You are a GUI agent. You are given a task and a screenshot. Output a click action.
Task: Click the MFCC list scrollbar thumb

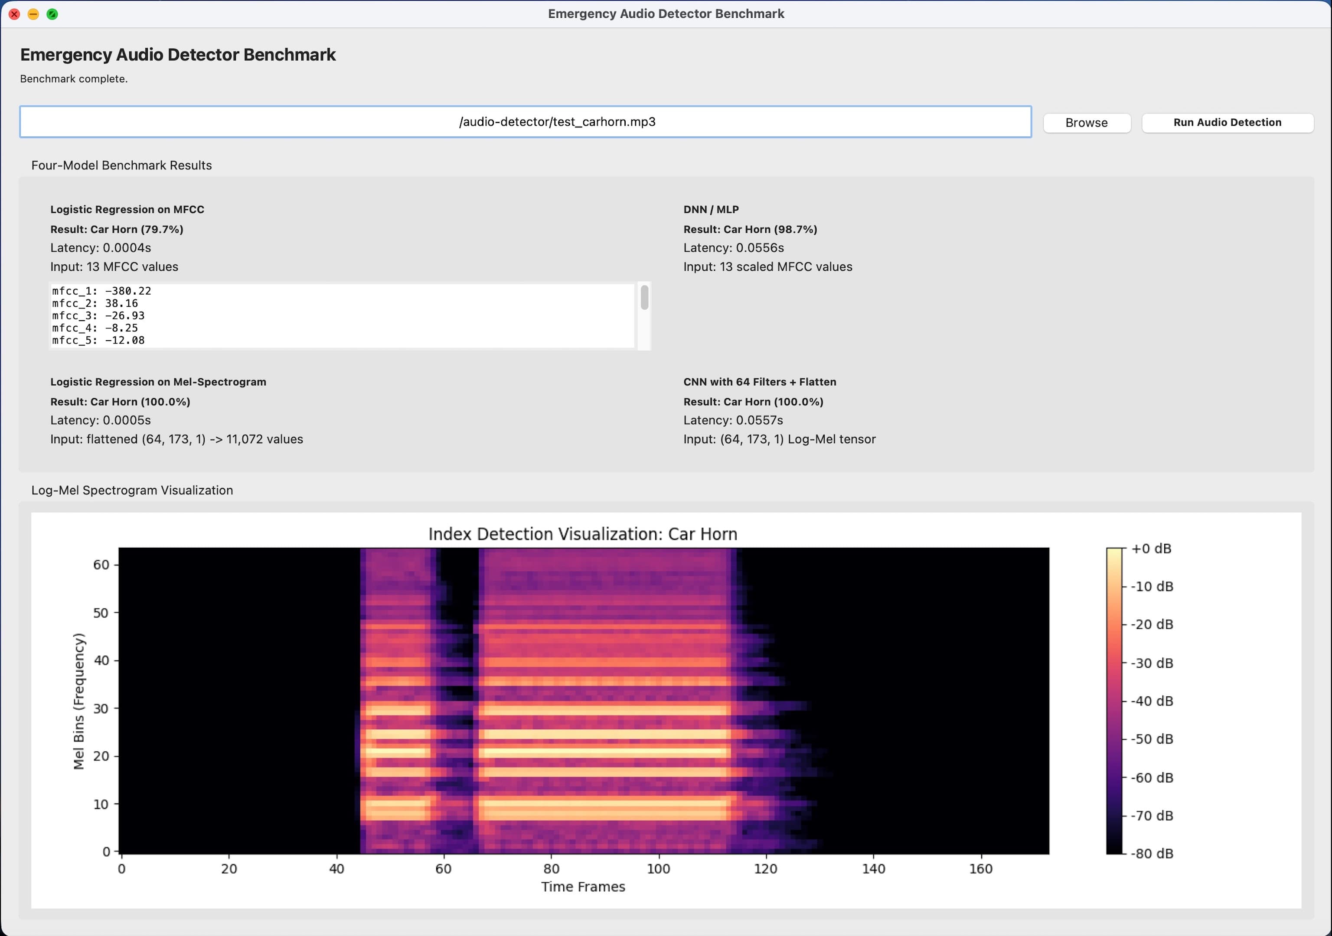click(x=644, y=298)
